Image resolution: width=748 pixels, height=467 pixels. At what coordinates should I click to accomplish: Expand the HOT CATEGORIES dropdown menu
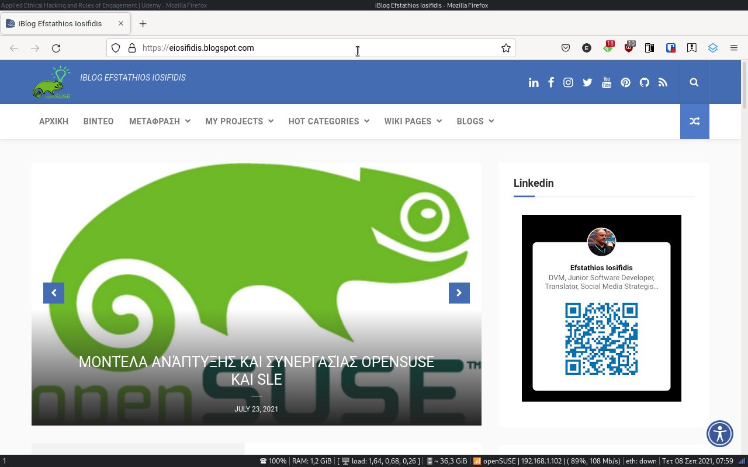pos(328,121)
